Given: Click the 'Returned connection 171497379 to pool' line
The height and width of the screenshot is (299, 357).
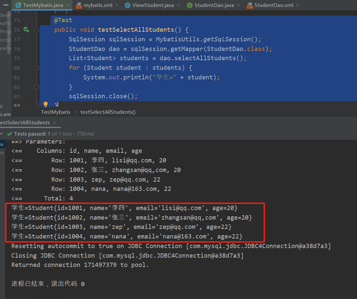Looking at the screenshot, I should pyautogui.click(x=80, y=265).
